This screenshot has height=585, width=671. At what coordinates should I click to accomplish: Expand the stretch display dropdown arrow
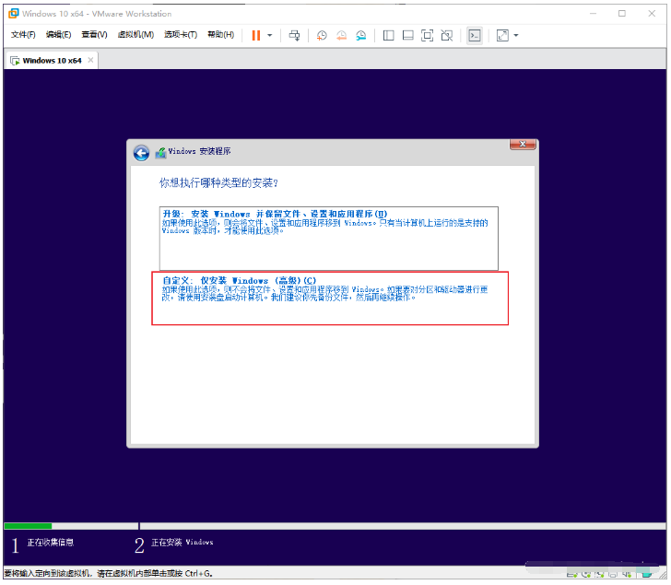[515, 35]
